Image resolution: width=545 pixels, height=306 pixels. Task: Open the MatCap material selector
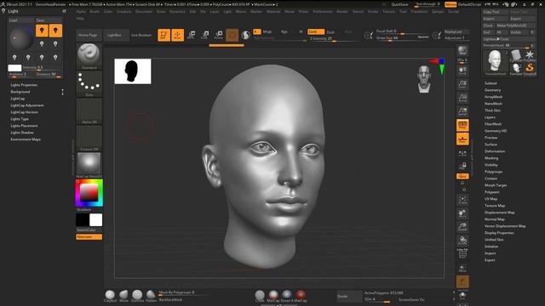pos(89,165)
